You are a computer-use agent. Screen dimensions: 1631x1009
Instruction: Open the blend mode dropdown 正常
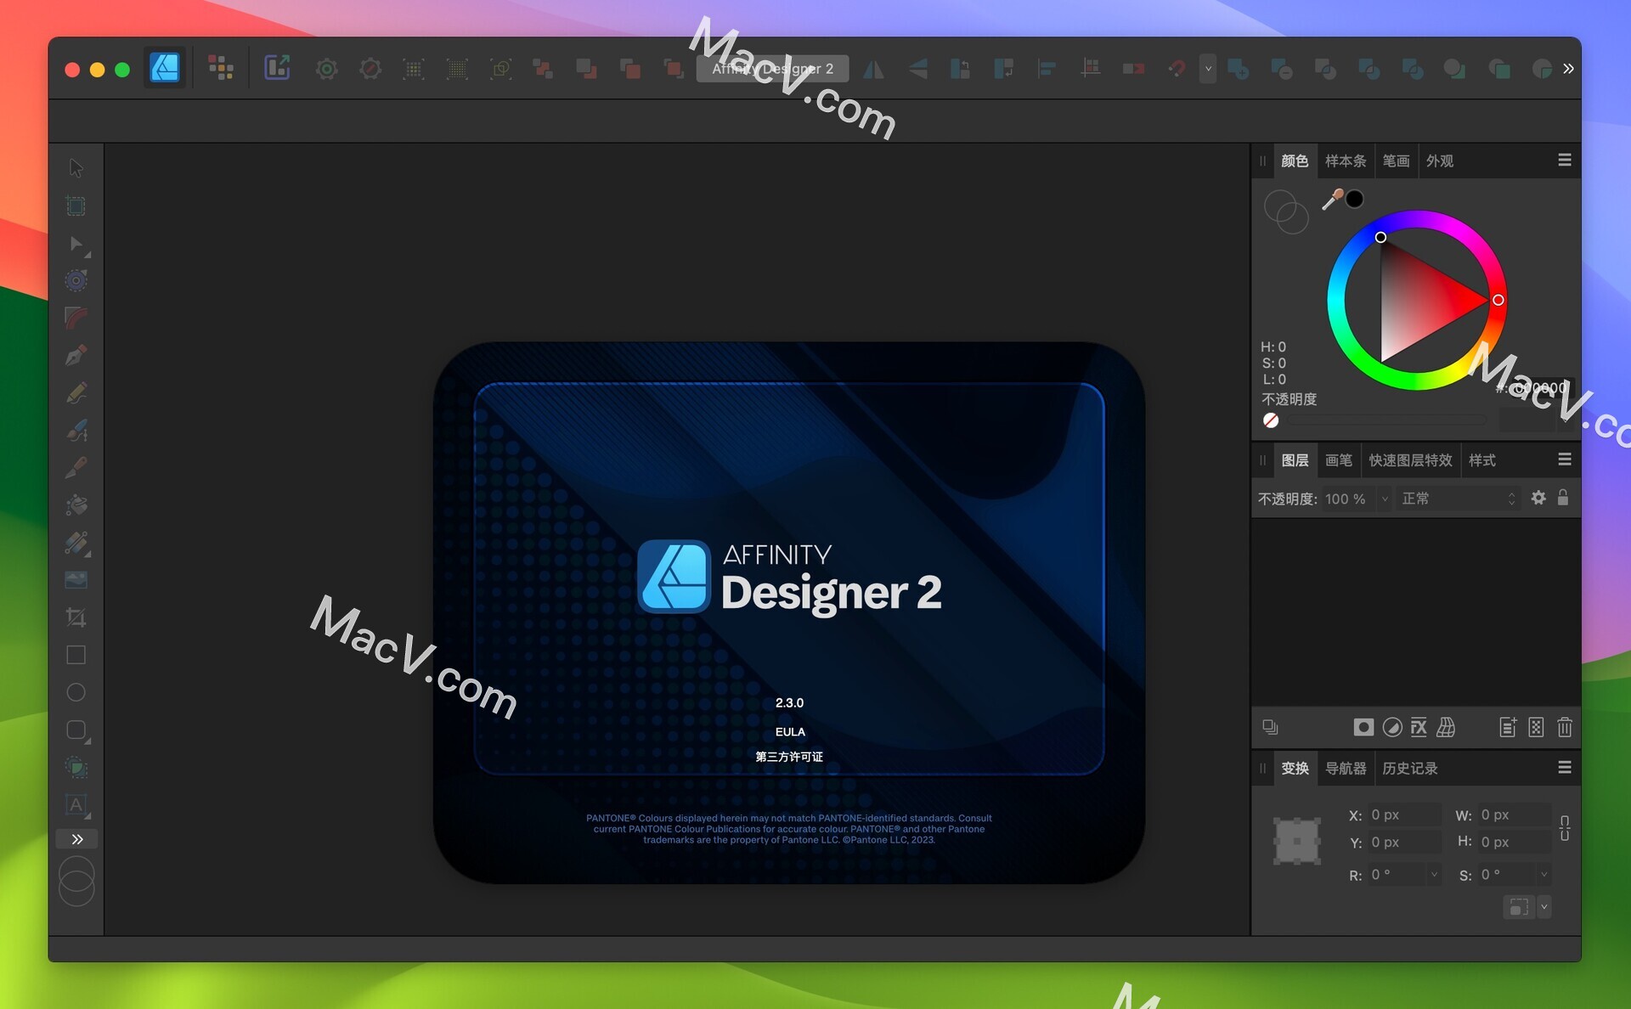click(x=1459, y=499)
